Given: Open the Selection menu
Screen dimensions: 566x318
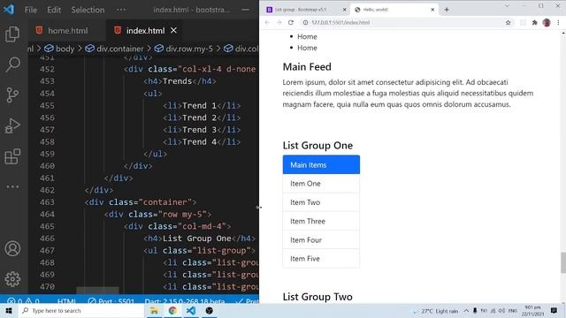Looking at the screenshot, I should tap(88, 10).
